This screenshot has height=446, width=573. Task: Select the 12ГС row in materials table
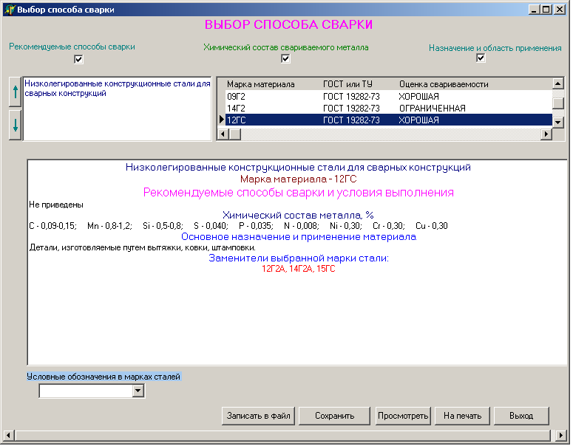(x=388, y=120)
